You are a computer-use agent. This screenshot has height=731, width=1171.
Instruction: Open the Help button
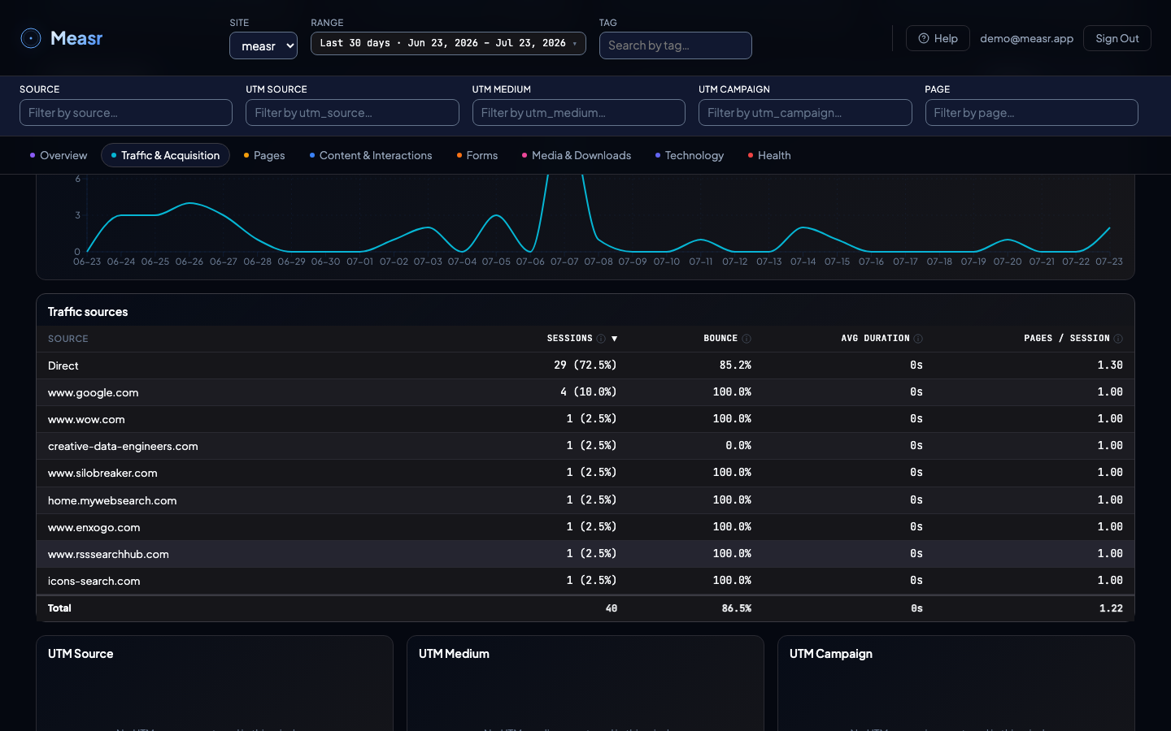coord(938,38)
